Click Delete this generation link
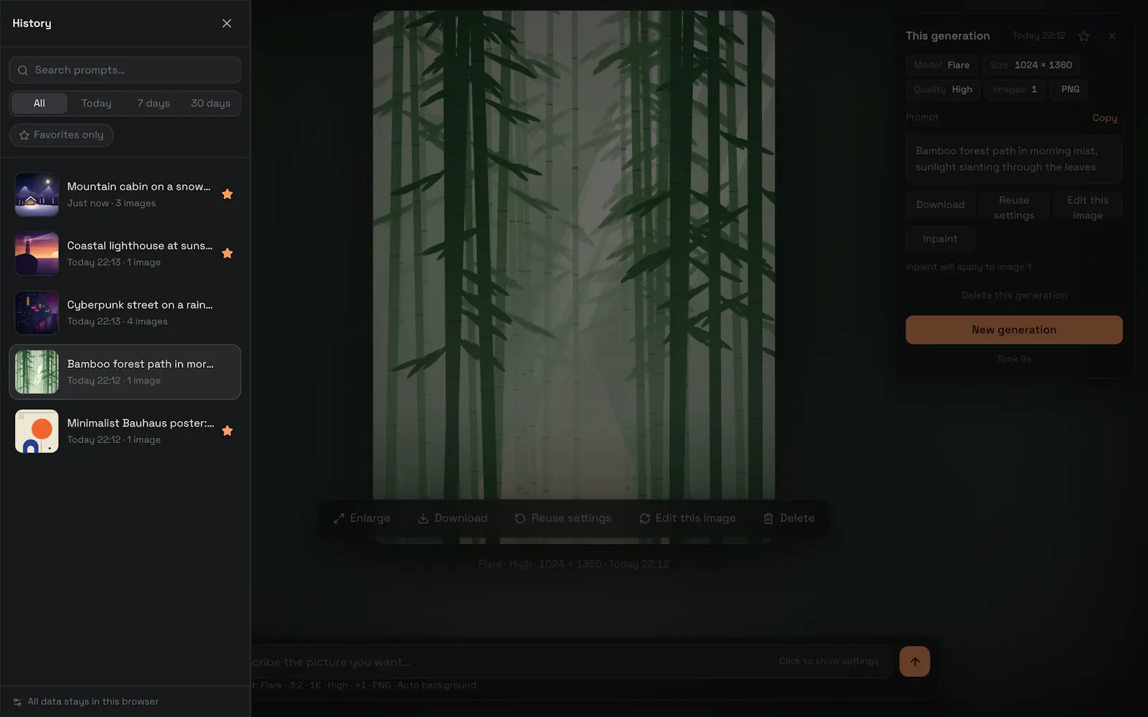The image size is (1148, 717). 1014,295
